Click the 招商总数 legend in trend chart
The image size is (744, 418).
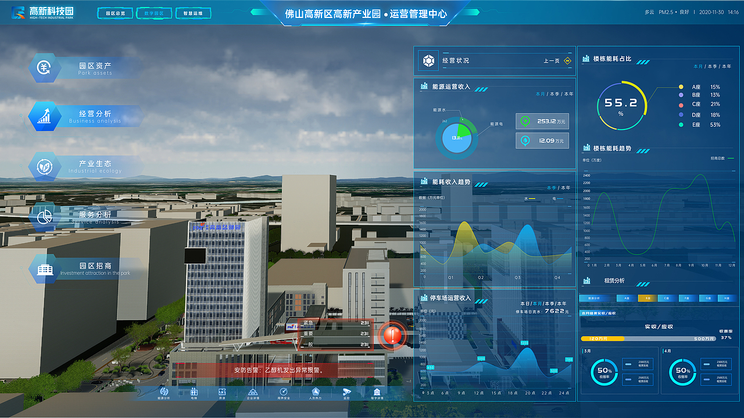click(722, 158)
